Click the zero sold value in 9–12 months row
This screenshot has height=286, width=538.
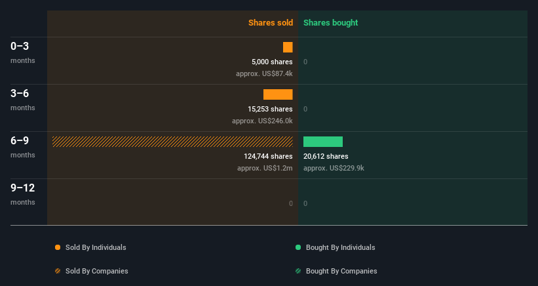(290, 203)
